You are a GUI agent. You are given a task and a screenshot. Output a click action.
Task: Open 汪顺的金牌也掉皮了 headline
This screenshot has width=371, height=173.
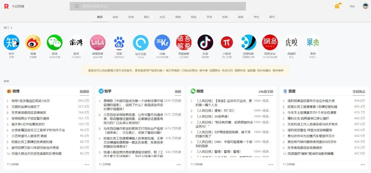26,107
